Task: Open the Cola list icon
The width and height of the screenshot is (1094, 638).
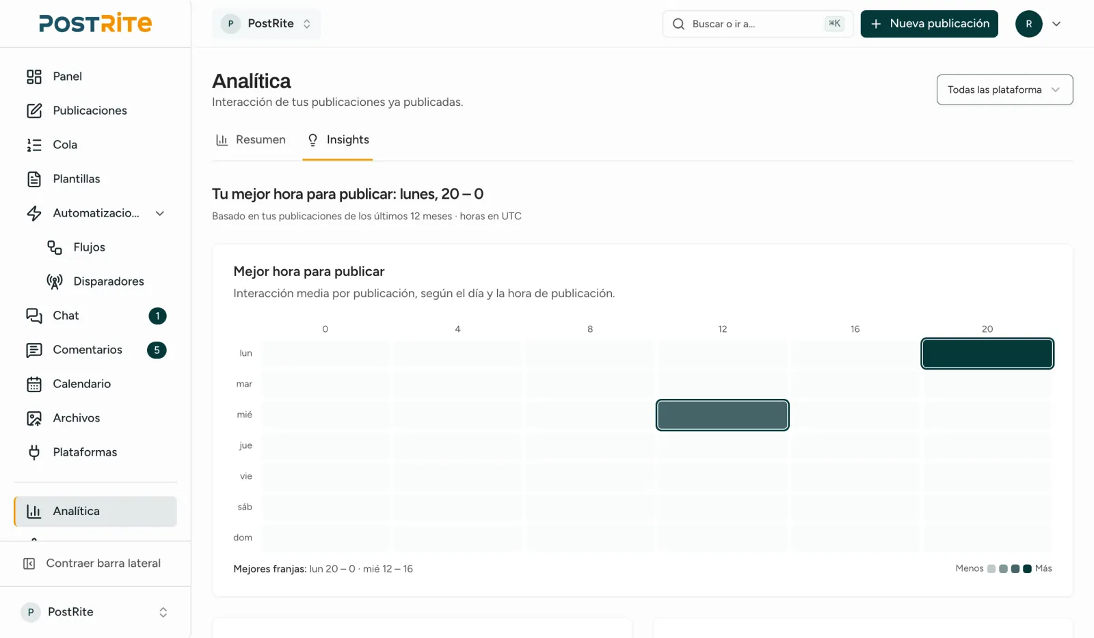Action: pos(34,145)
